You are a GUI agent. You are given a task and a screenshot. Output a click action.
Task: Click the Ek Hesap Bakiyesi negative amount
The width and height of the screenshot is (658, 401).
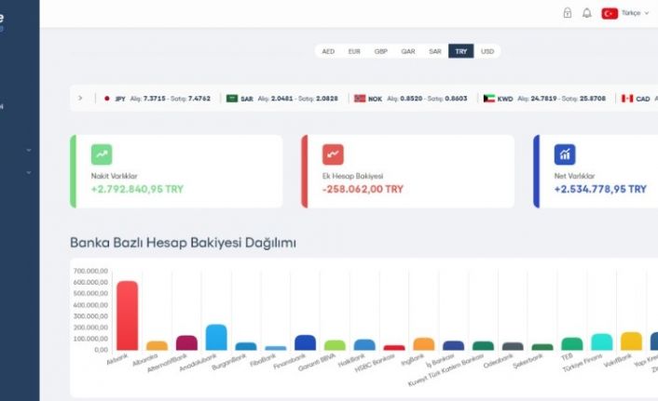coord(364,189)
